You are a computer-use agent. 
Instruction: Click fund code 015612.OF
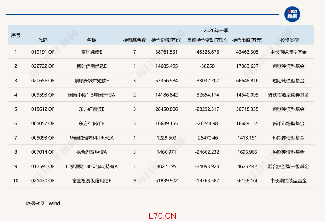43,109
